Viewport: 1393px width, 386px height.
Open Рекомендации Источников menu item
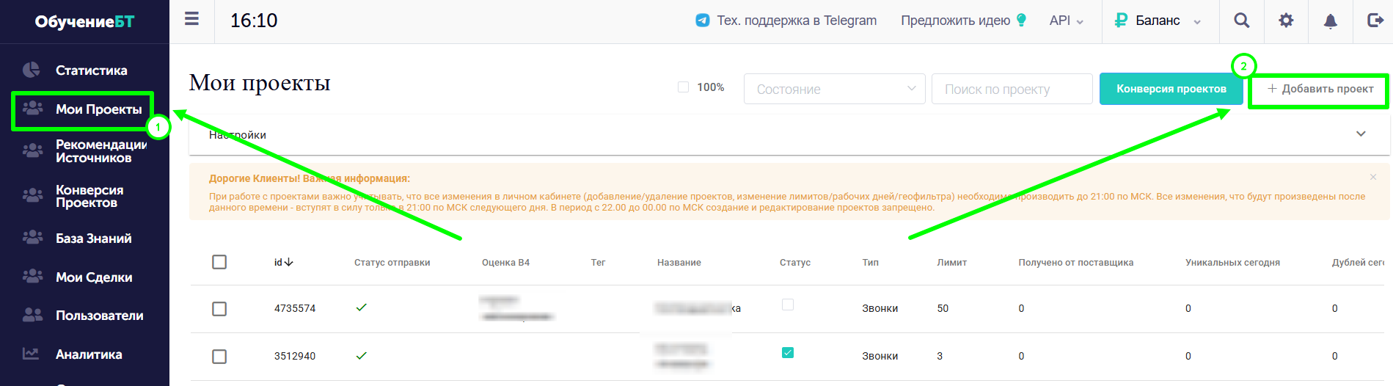pyautogui.click(x=101, y=151)
